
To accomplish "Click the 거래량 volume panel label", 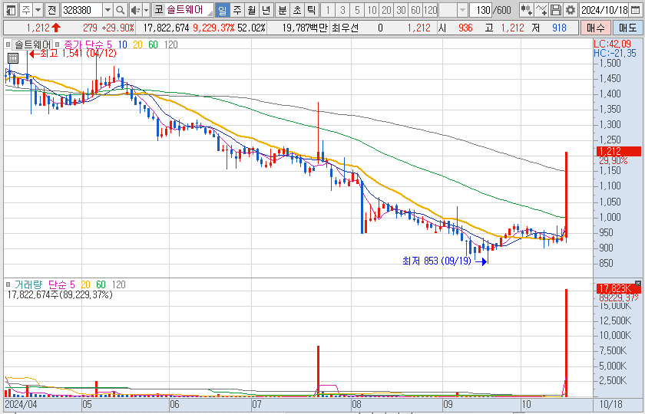I will (29, 284).
